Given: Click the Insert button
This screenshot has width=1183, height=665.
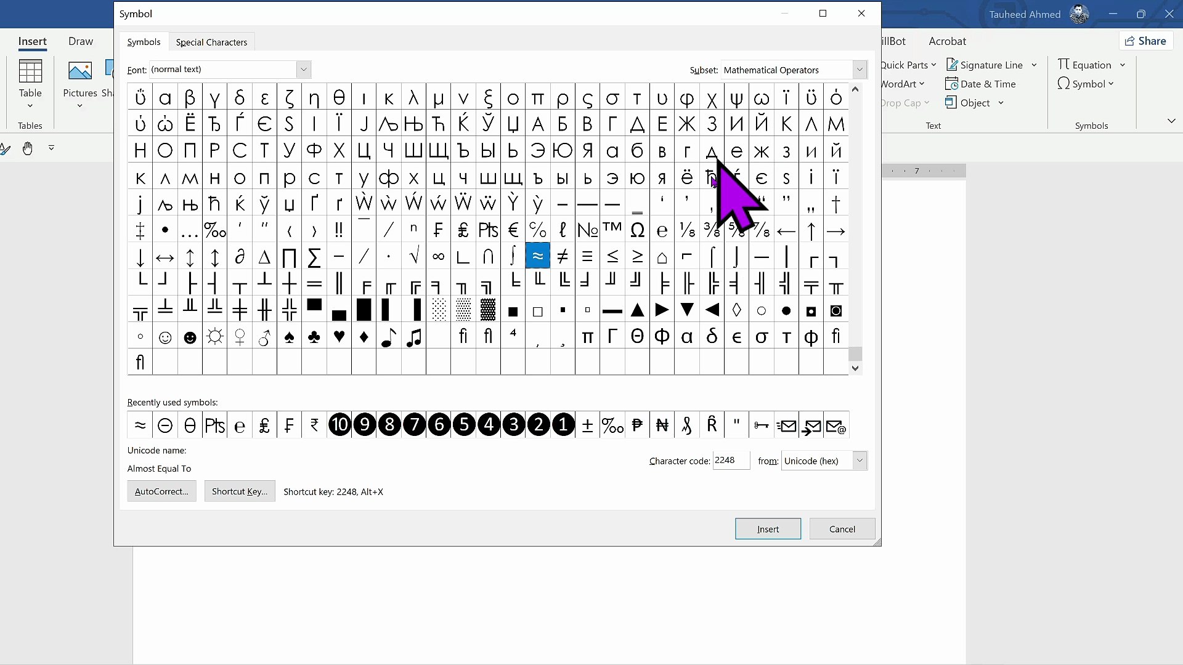Looking at the screenshot, I should (767, 529).
